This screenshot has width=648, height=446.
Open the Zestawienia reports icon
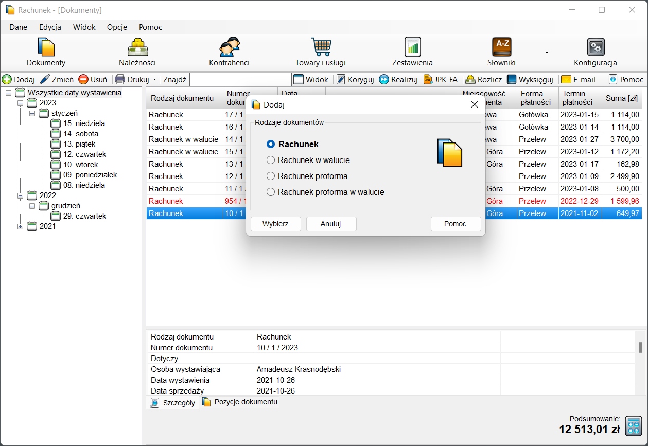(x=412, y=47)
